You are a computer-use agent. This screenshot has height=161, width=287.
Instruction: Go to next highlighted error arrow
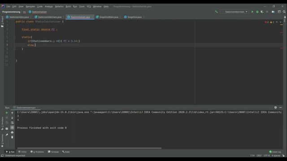(x=281, y=22)
